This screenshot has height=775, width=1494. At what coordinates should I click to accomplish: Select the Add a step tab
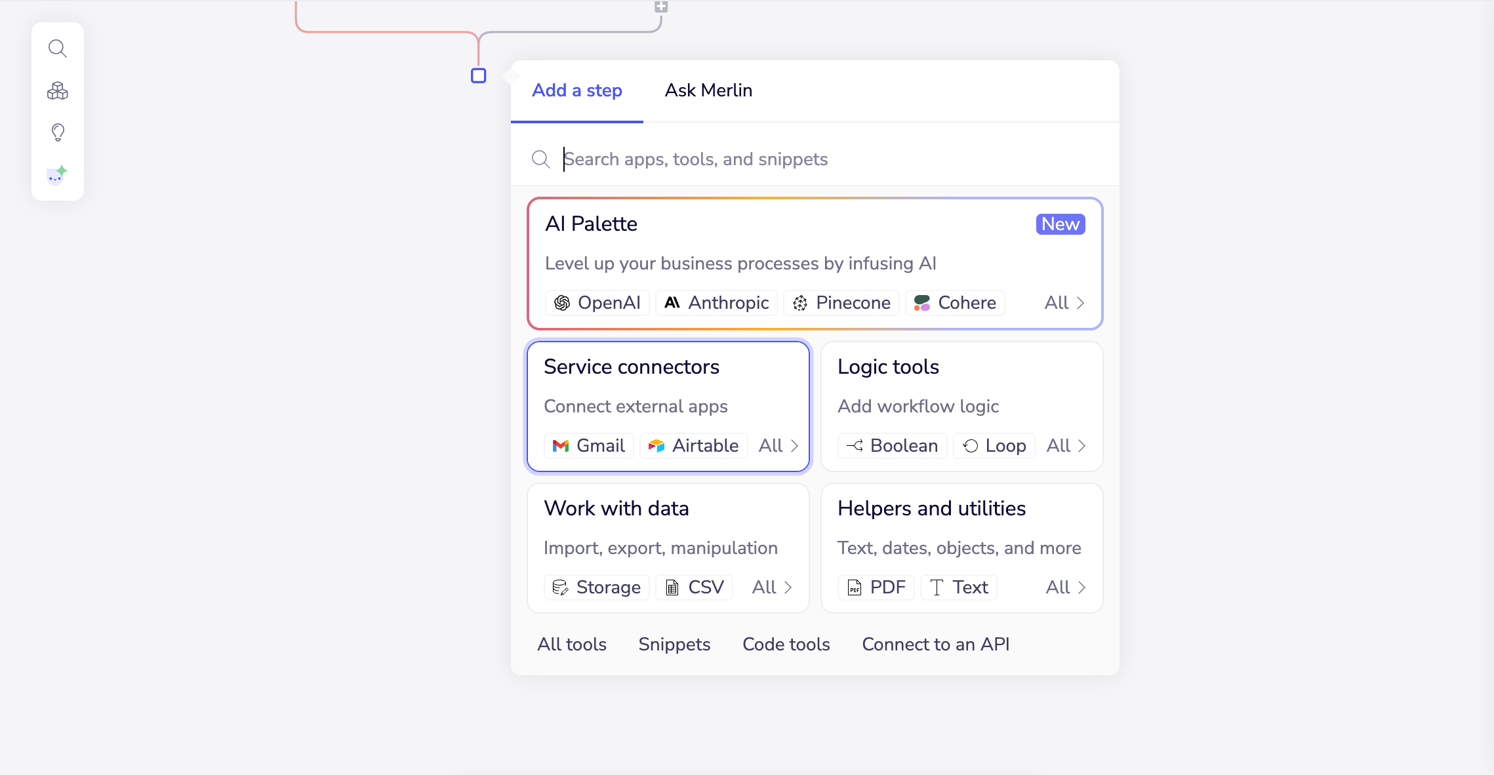tap(576, 90)
